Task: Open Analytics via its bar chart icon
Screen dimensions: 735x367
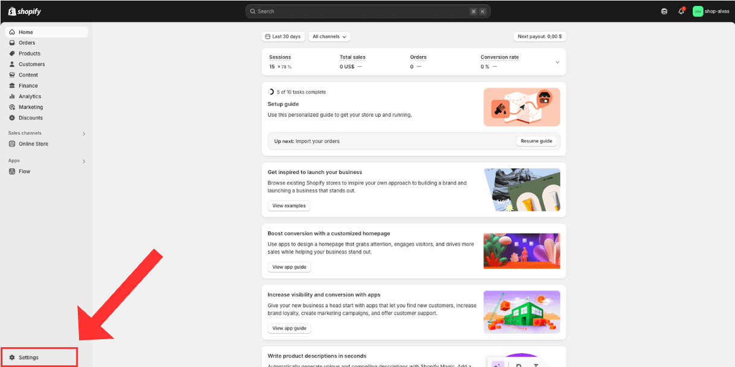Action: (x=12, y=97)
